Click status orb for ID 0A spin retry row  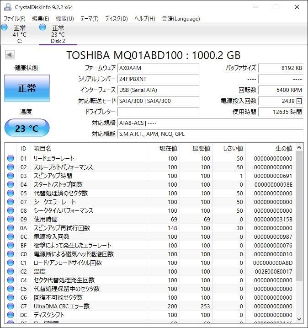(11, 228)
